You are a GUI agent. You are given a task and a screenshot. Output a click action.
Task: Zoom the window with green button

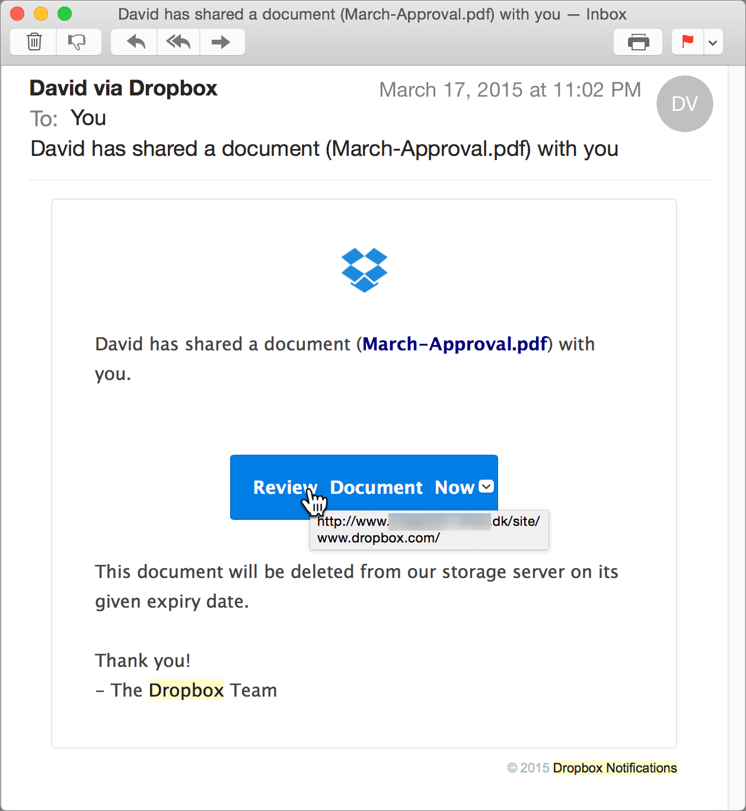coord(65,14)
